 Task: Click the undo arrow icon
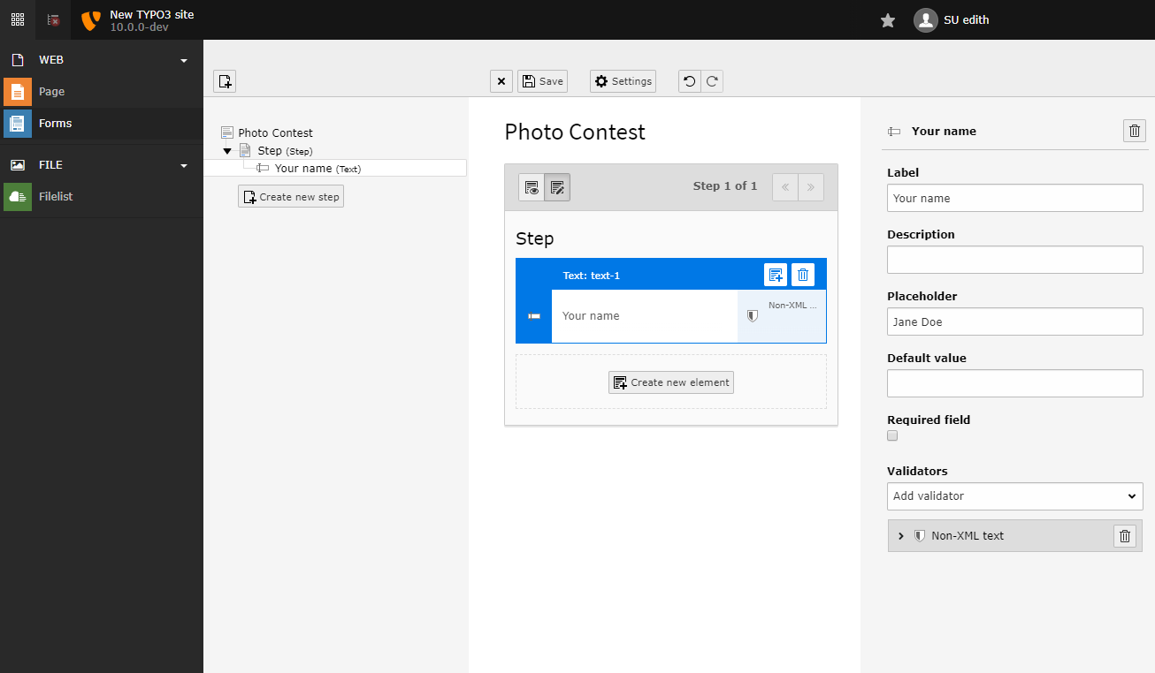689,80
